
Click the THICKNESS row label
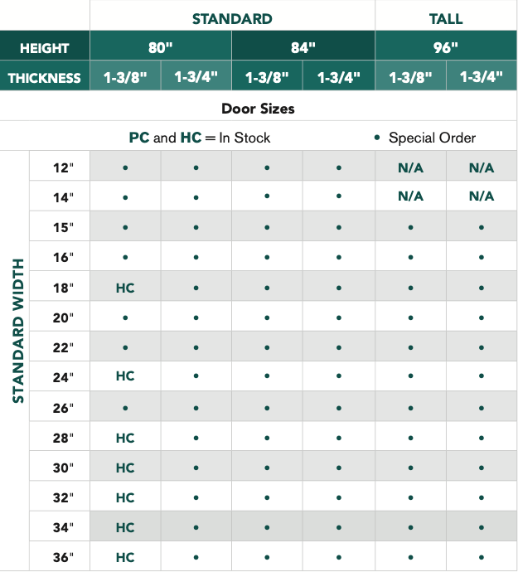click(45, 79)
